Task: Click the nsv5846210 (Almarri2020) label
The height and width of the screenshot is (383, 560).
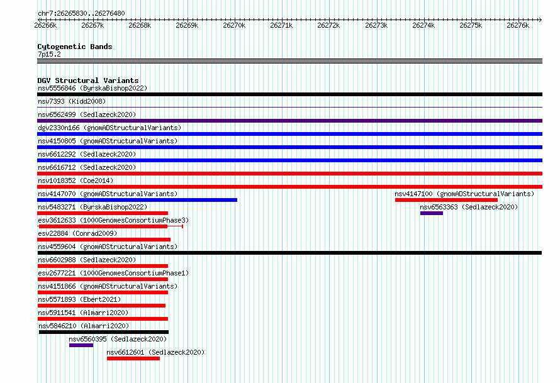Action: tap(84, 326)
